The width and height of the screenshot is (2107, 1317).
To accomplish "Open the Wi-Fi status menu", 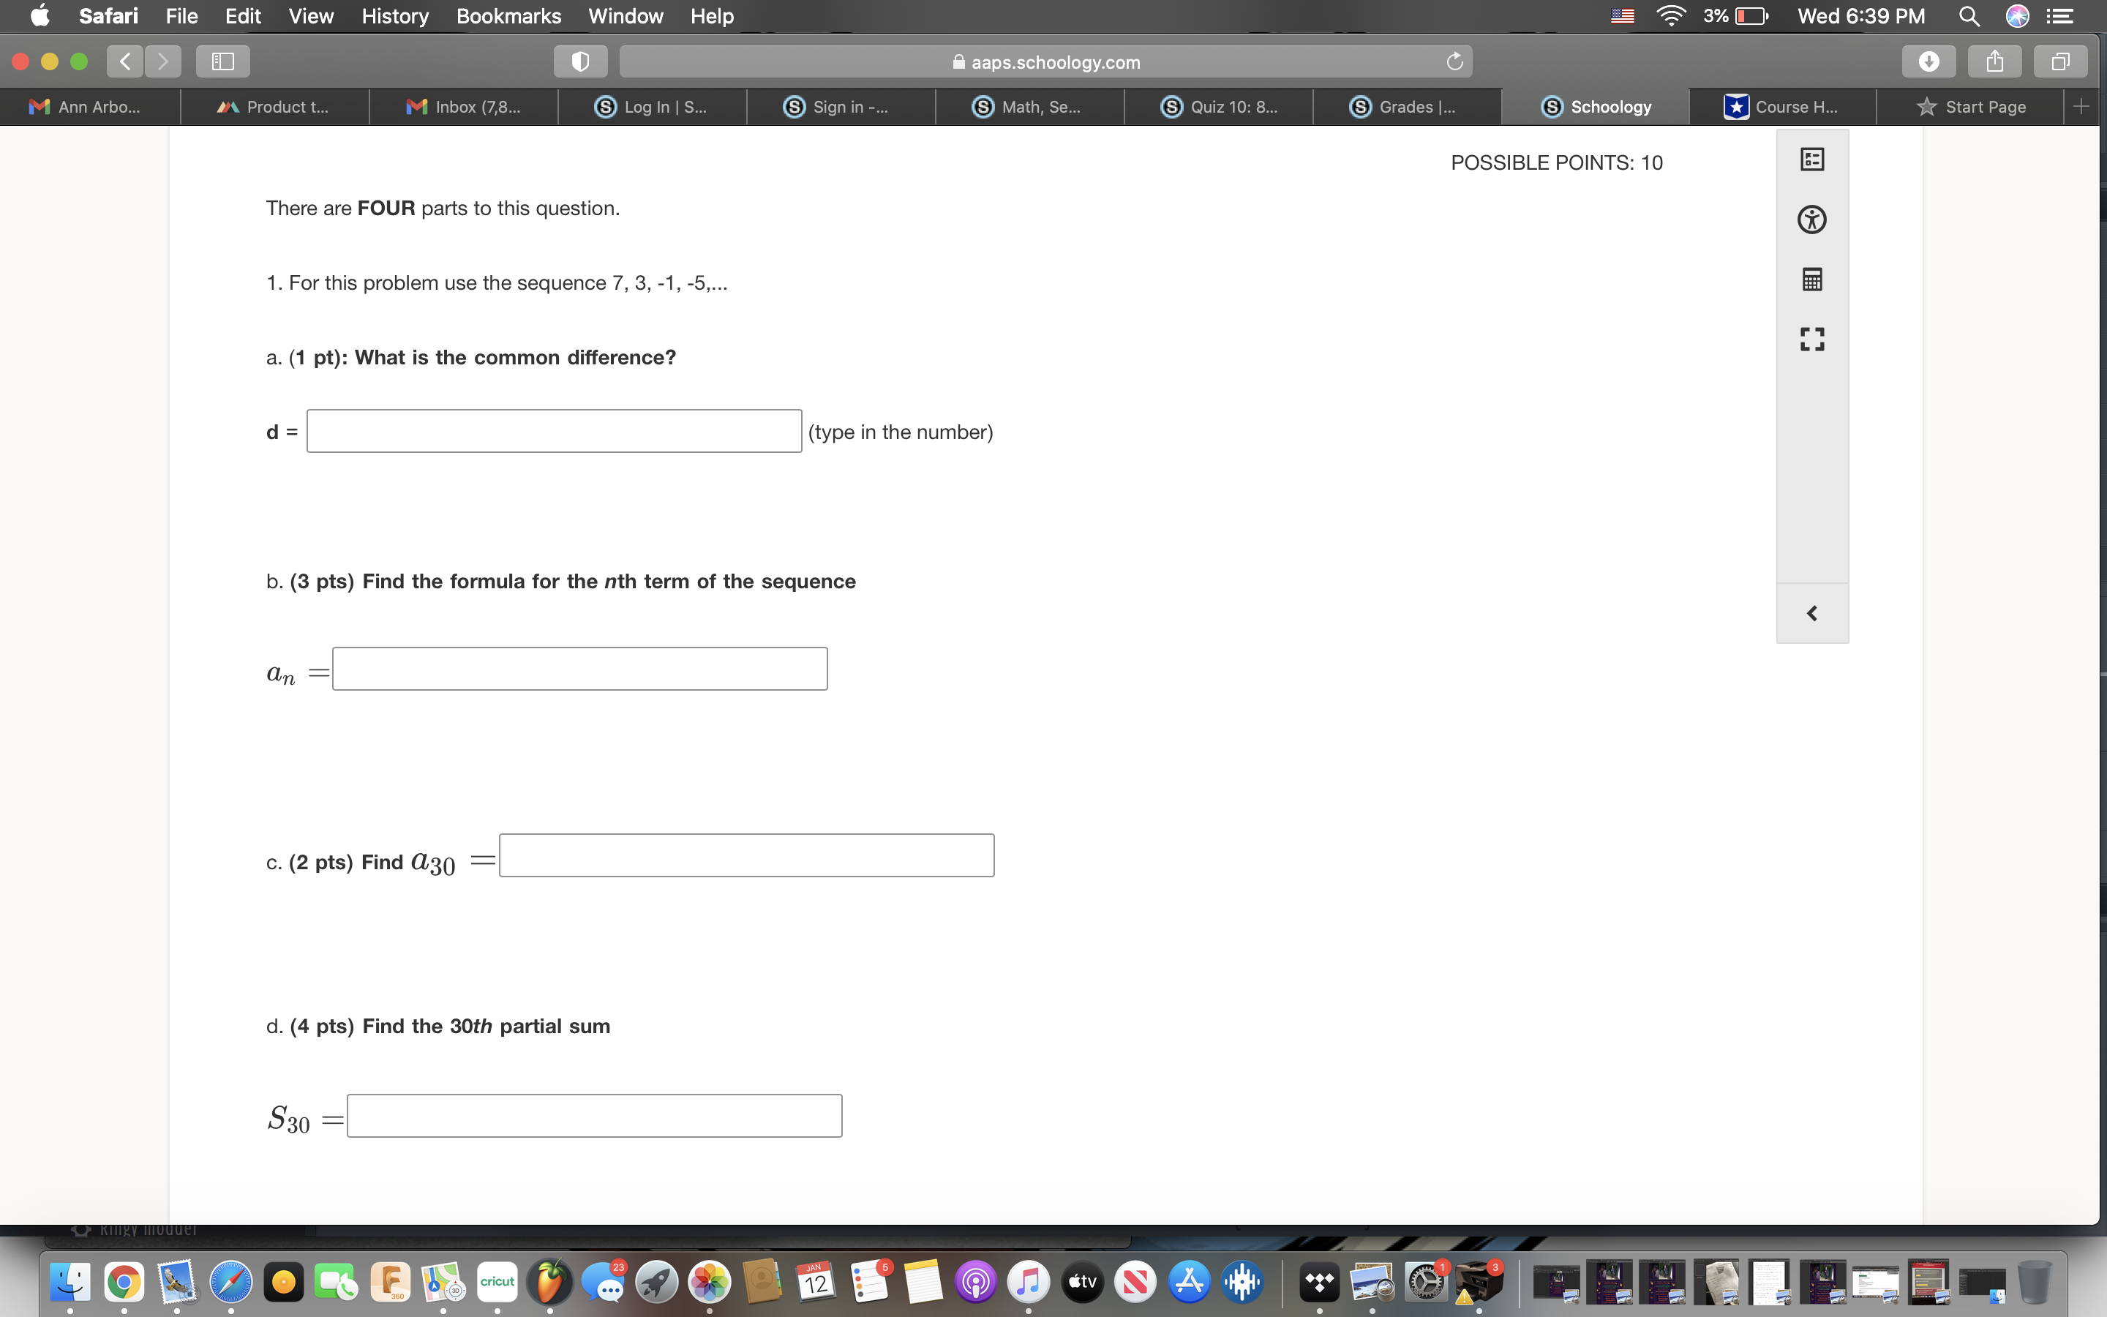I will (x=1670, y=15).
